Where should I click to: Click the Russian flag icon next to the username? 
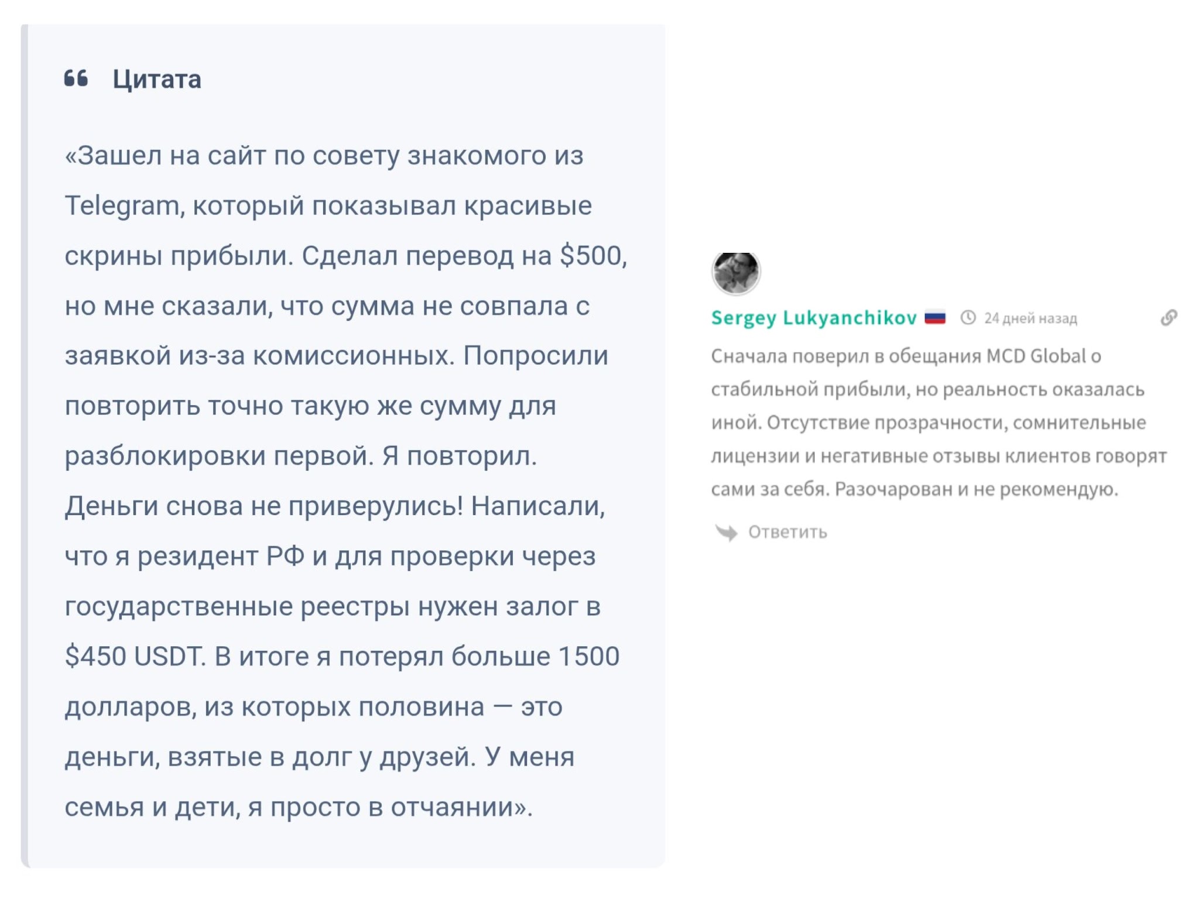tap(935, 318)
